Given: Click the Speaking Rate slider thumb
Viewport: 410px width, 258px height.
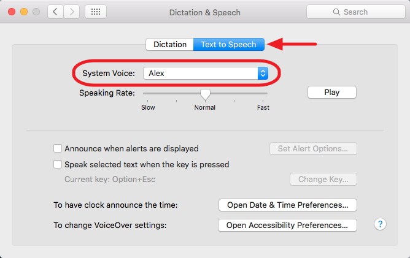Looking at the screenshot, I should pos(205,94).
